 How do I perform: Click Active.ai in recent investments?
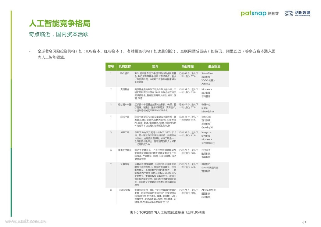[x=206, y=84]
